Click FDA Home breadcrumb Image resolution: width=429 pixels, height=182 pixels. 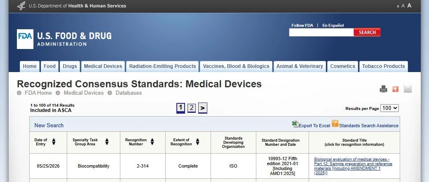[x=38, y=93]
